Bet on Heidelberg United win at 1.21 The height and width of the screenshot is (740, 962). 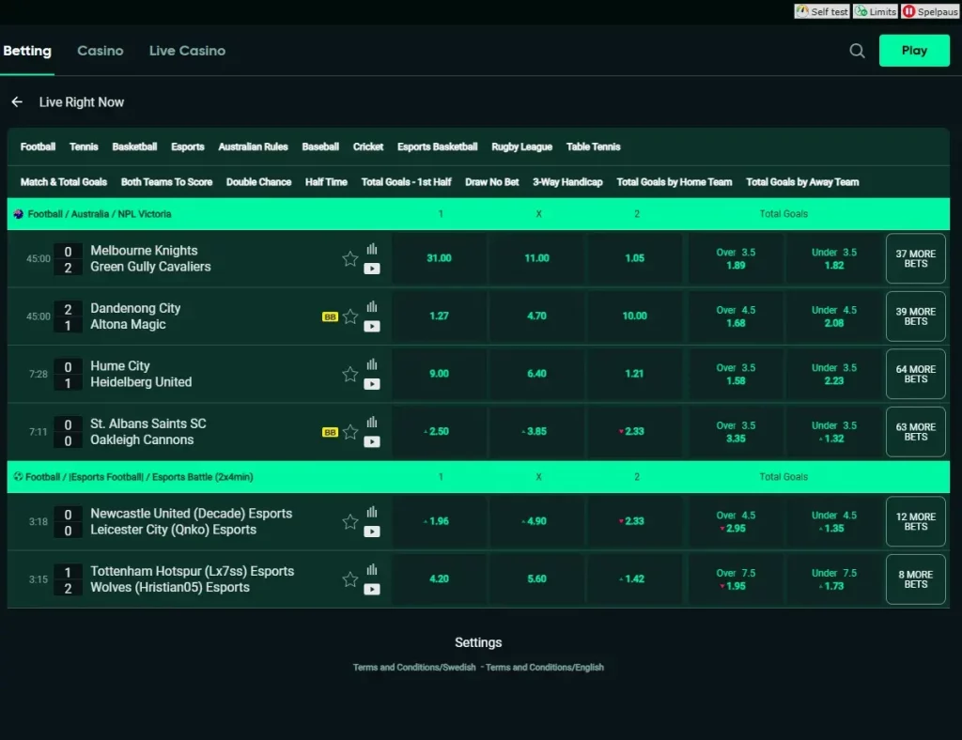tap(634, 374)
